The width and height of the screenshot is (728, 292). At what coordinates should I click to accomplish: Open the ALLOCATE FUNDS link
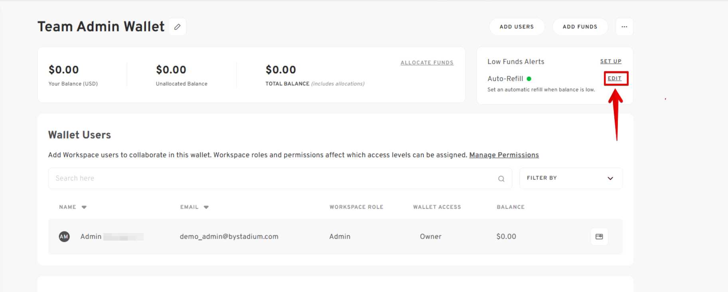427,63
